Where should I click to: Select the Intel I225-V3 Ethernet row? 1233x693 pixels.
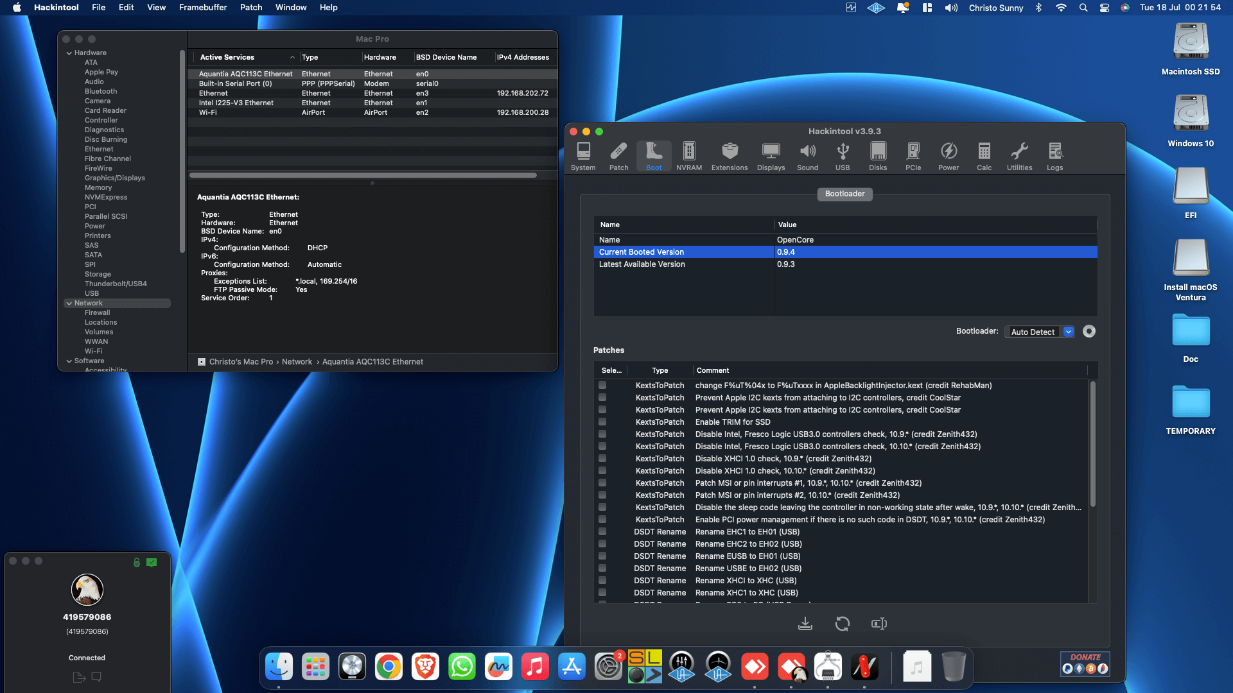pos(372,103)
